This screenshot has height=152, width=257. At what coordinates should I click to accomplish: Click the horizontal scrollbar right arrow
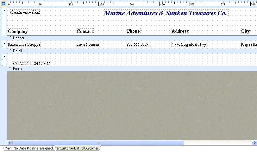tap(254, 142)
